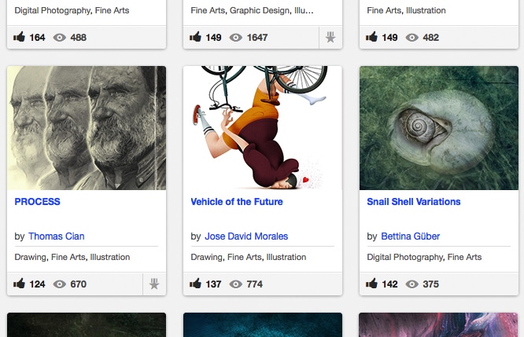Click the featured ribbon icon on PROCESS card

(x=154, y=284)
